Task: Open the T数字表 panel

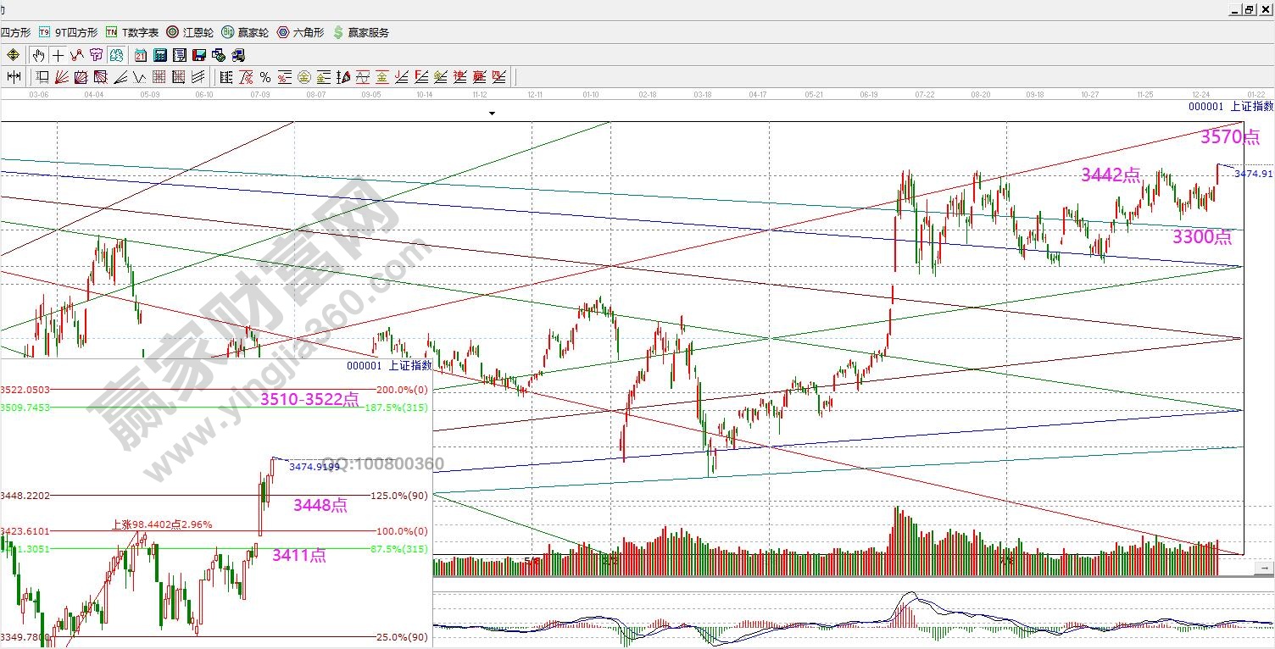Action: [x=131, y=32]
